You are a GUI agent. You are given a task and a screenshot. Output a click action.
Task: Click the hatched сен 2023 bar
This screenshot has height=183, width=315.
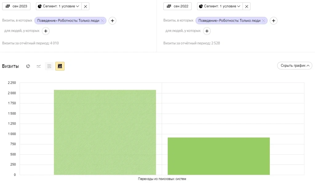pyautogui.click(x=105, y=132)
